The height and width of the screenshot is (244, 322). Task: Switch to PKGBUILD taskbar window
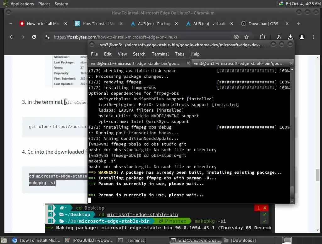coord(89,240)
